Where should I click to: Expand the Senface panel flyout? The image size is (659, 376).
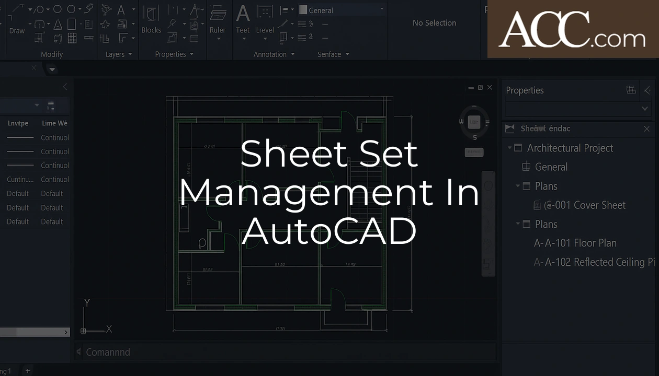tap(347, 54)
